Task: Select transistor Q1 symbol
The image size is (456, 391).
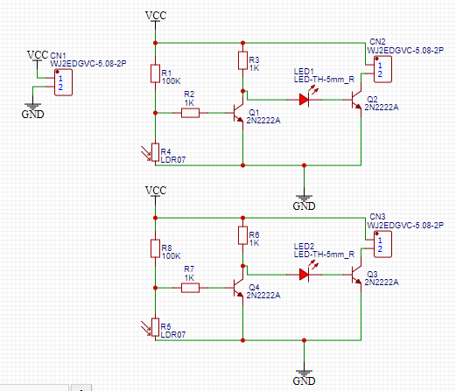Action: tap(238, 113)
